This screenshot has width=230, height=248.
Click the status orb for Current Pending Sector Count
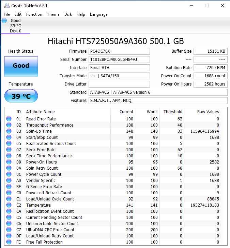(9, 217)
